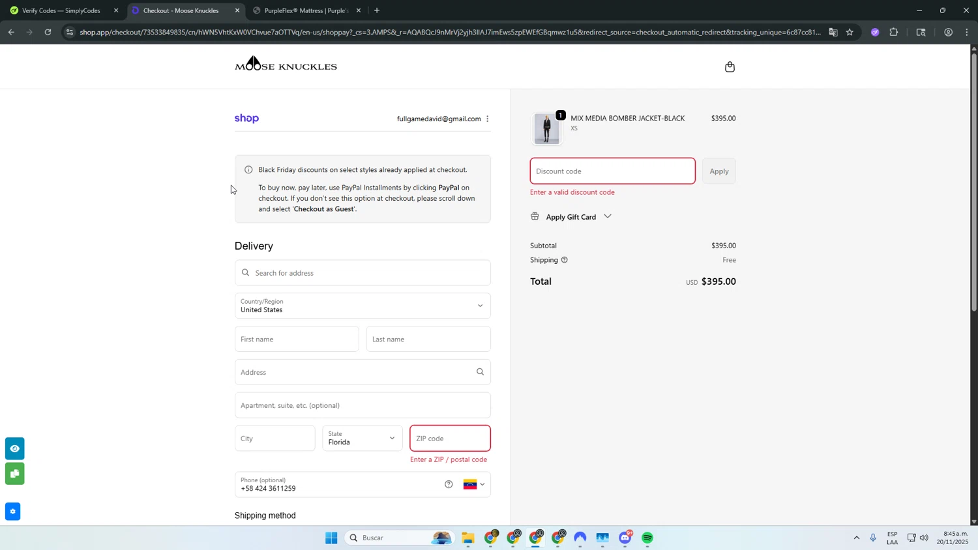Go back to previous page
This screenshot has height=550, width=978.
click(11, 32)
